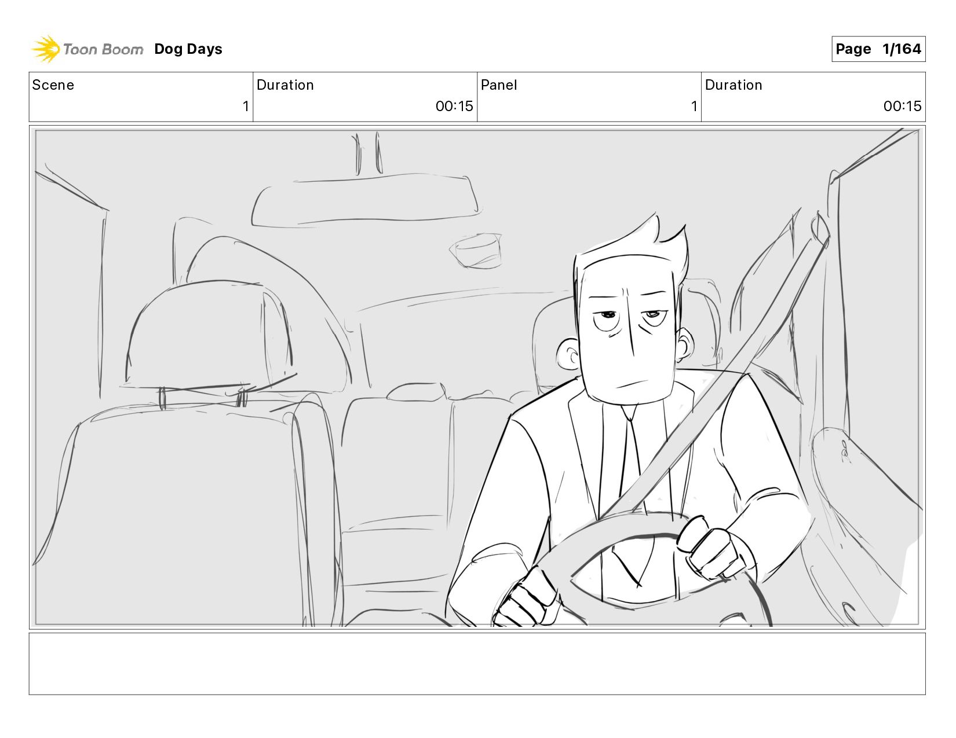Click the Toon Boom logo
956x738 pixels.
point(87,49)
